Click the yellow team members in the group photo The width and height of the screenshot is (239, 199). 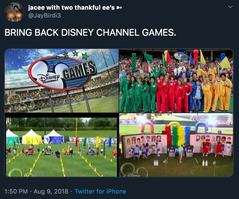(x=216, y=90)
